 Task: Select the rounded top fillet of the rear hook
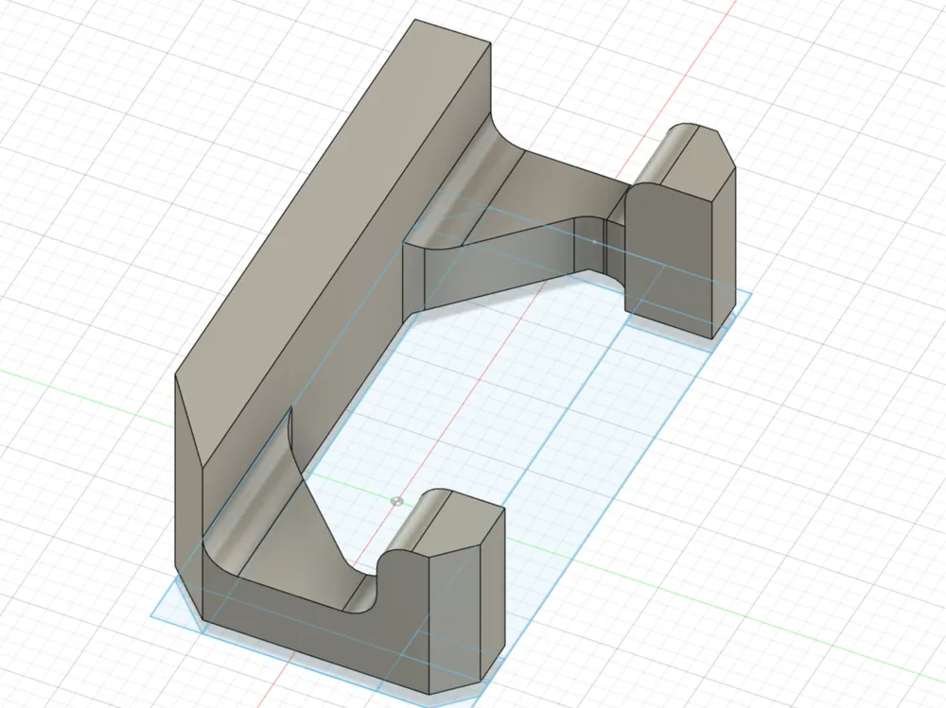664,154
